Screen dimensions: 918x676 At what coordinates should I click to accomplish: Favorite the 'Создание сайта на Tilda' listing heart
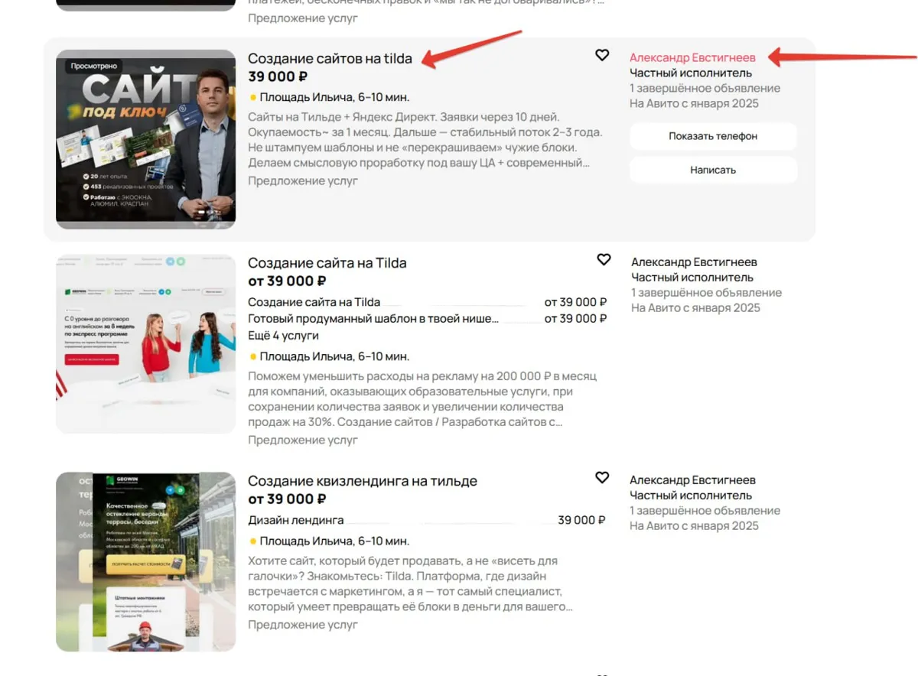click(x=604, y=260)
